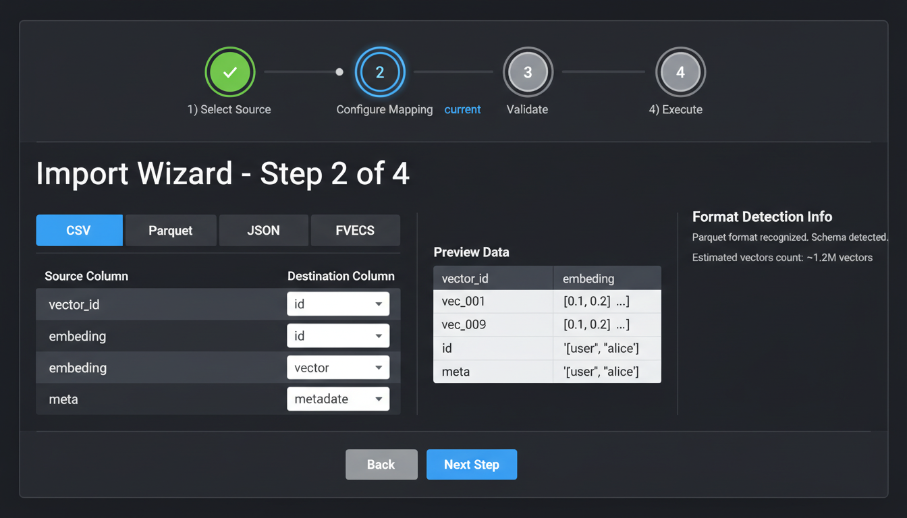Click the 'current' indicator under Configure Mapping

coord(462,109)
